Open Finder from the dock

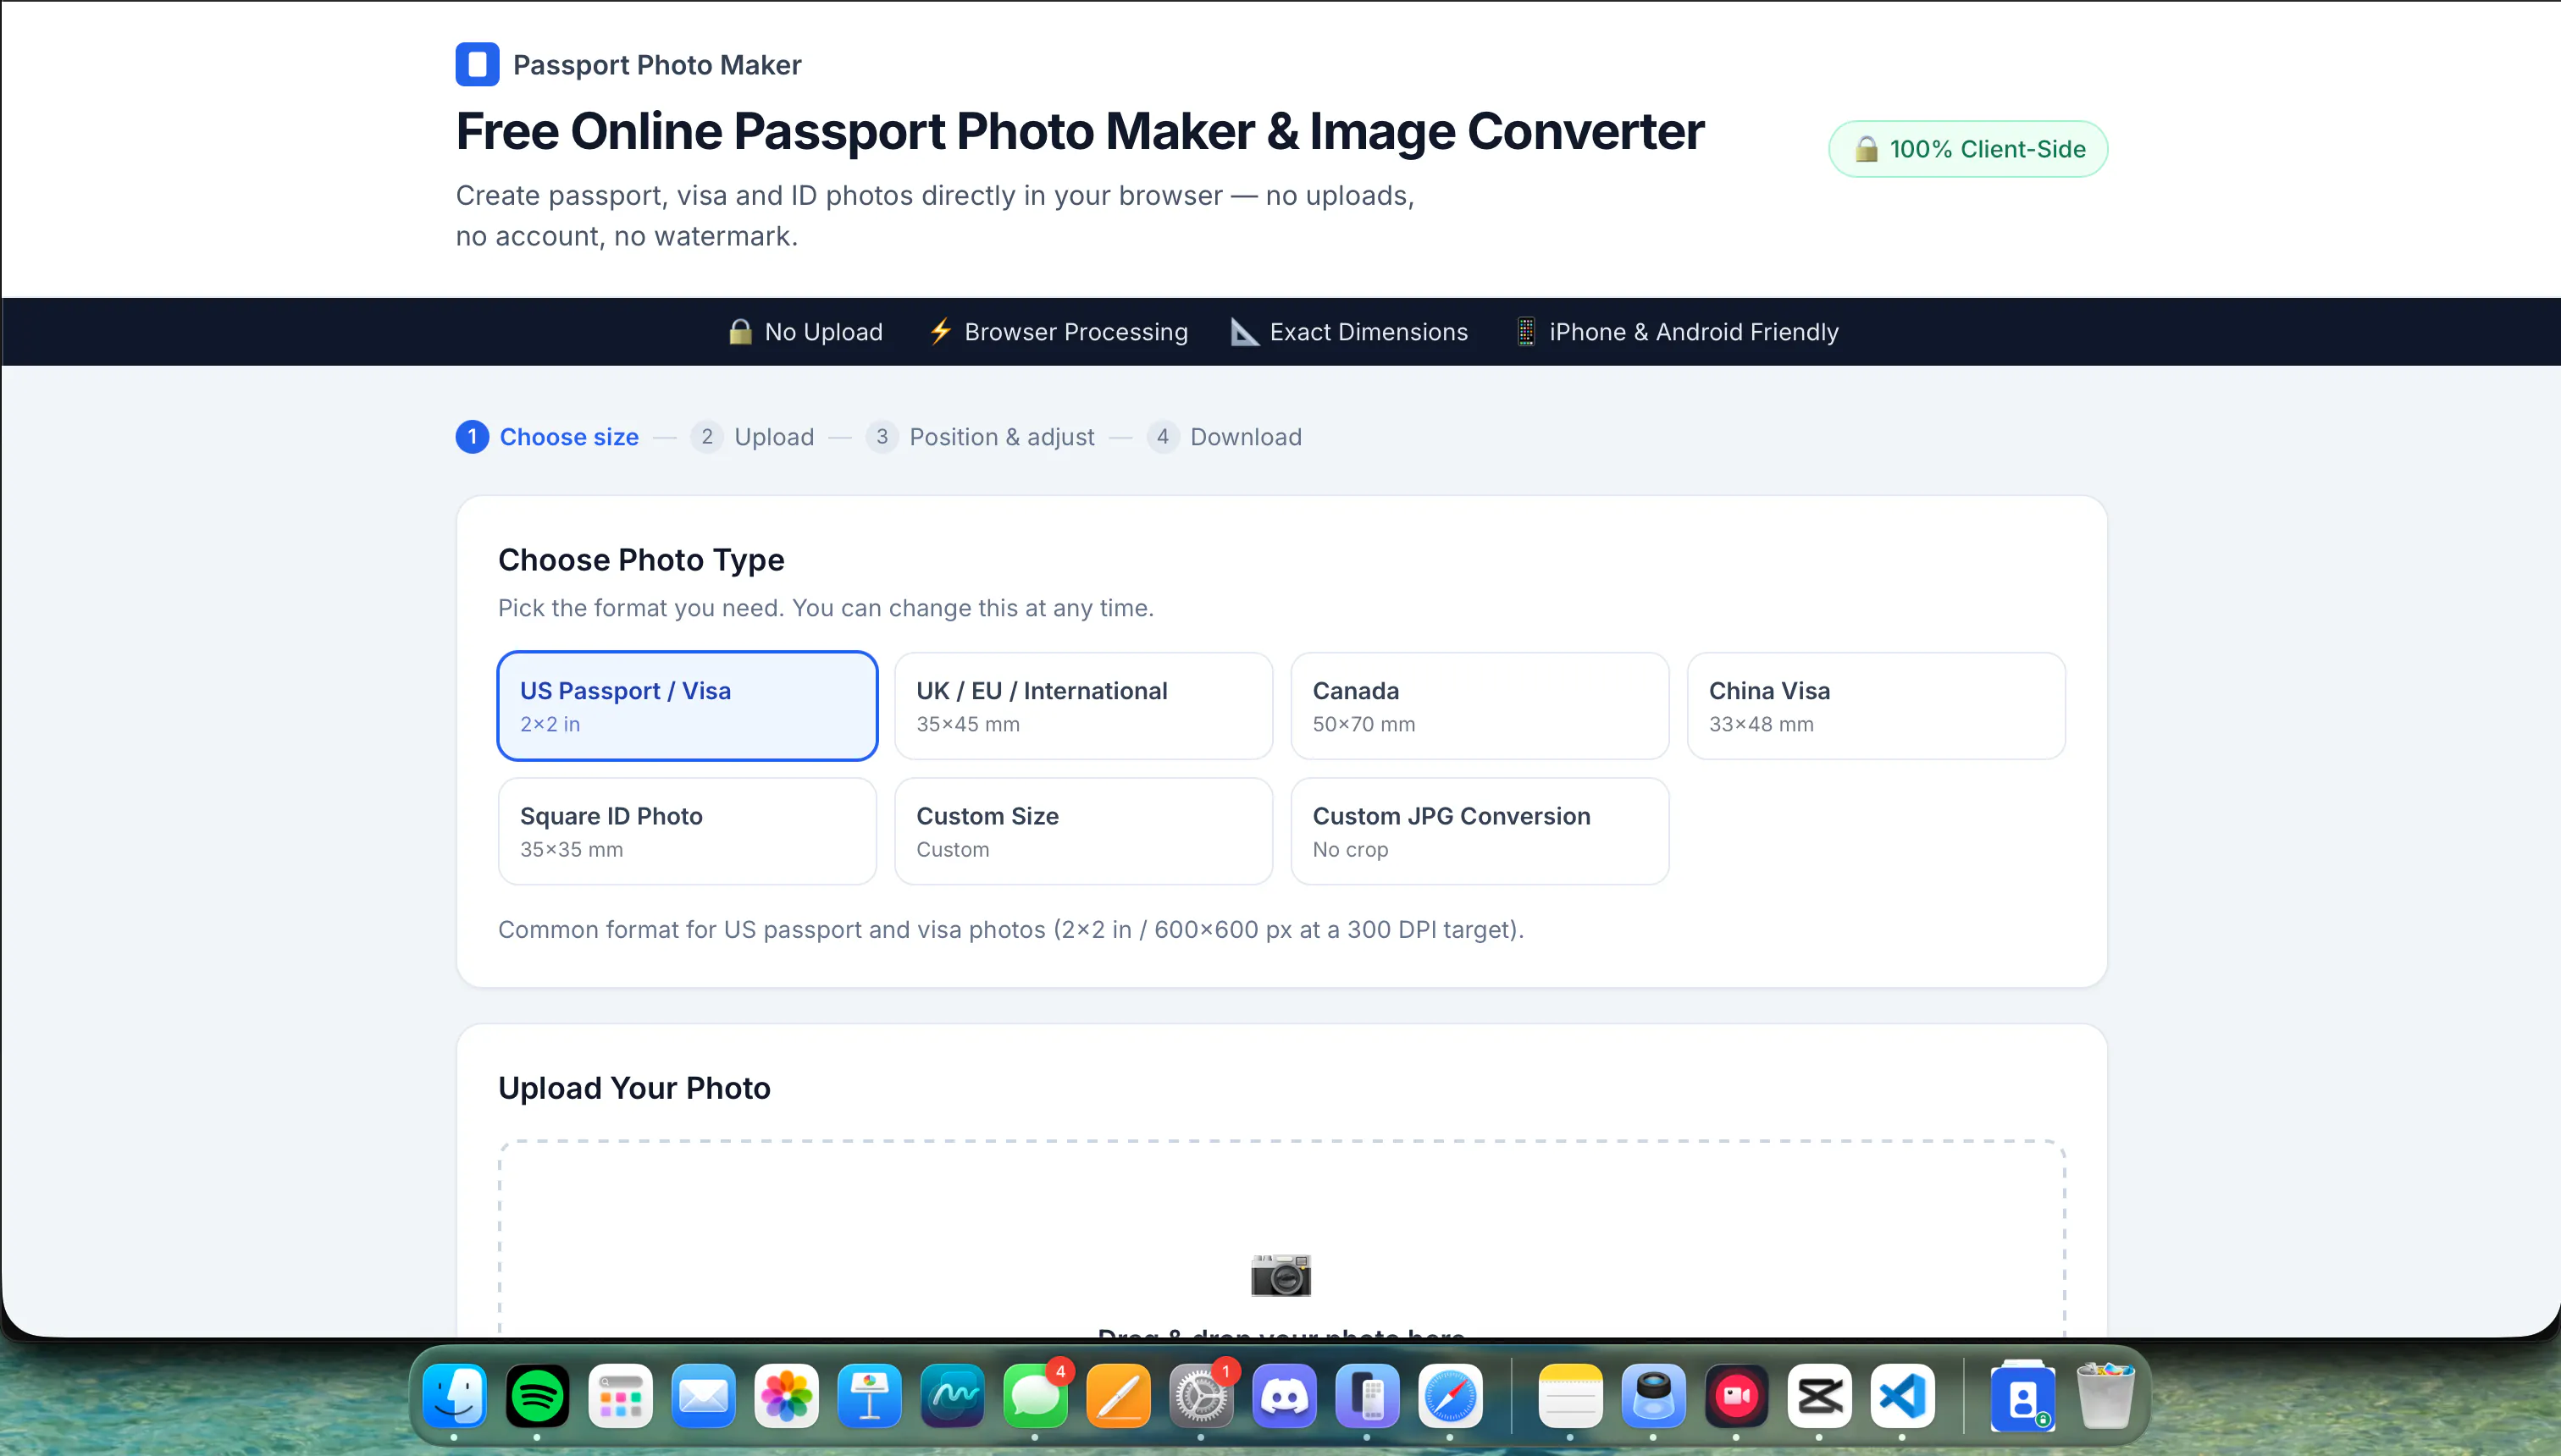pyautogui.click(x=454, y=1396)
